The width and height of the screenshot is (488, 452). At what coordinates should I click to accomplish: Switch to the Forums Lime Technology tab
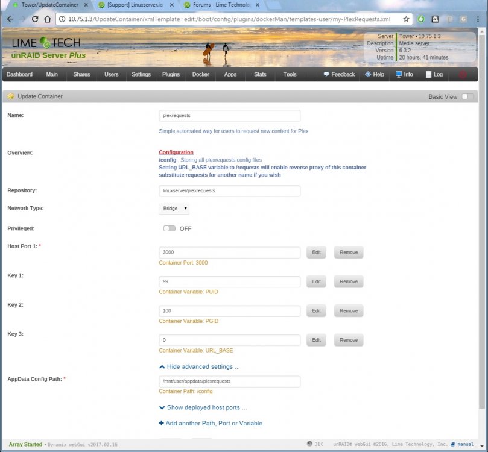click(x=220, y=5)
